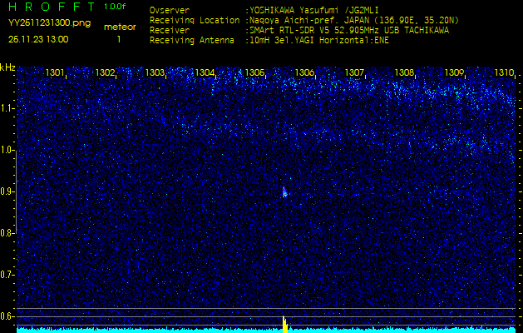Select the 1305 time marker

(x=255, y=73)
